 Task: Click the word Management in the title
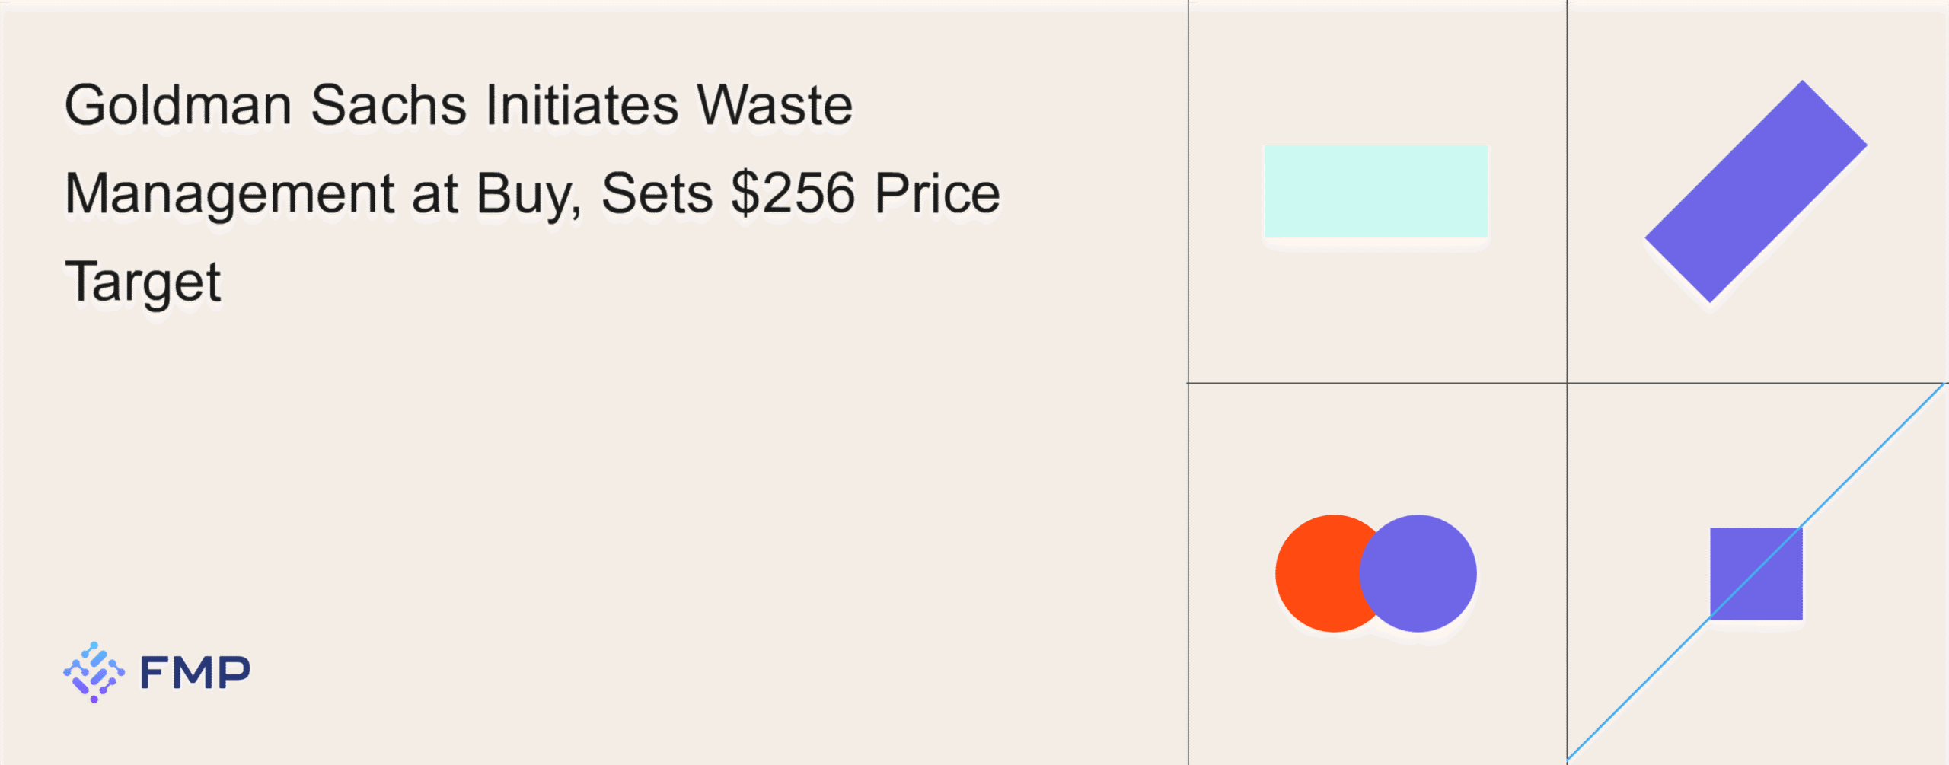point(229,193)
